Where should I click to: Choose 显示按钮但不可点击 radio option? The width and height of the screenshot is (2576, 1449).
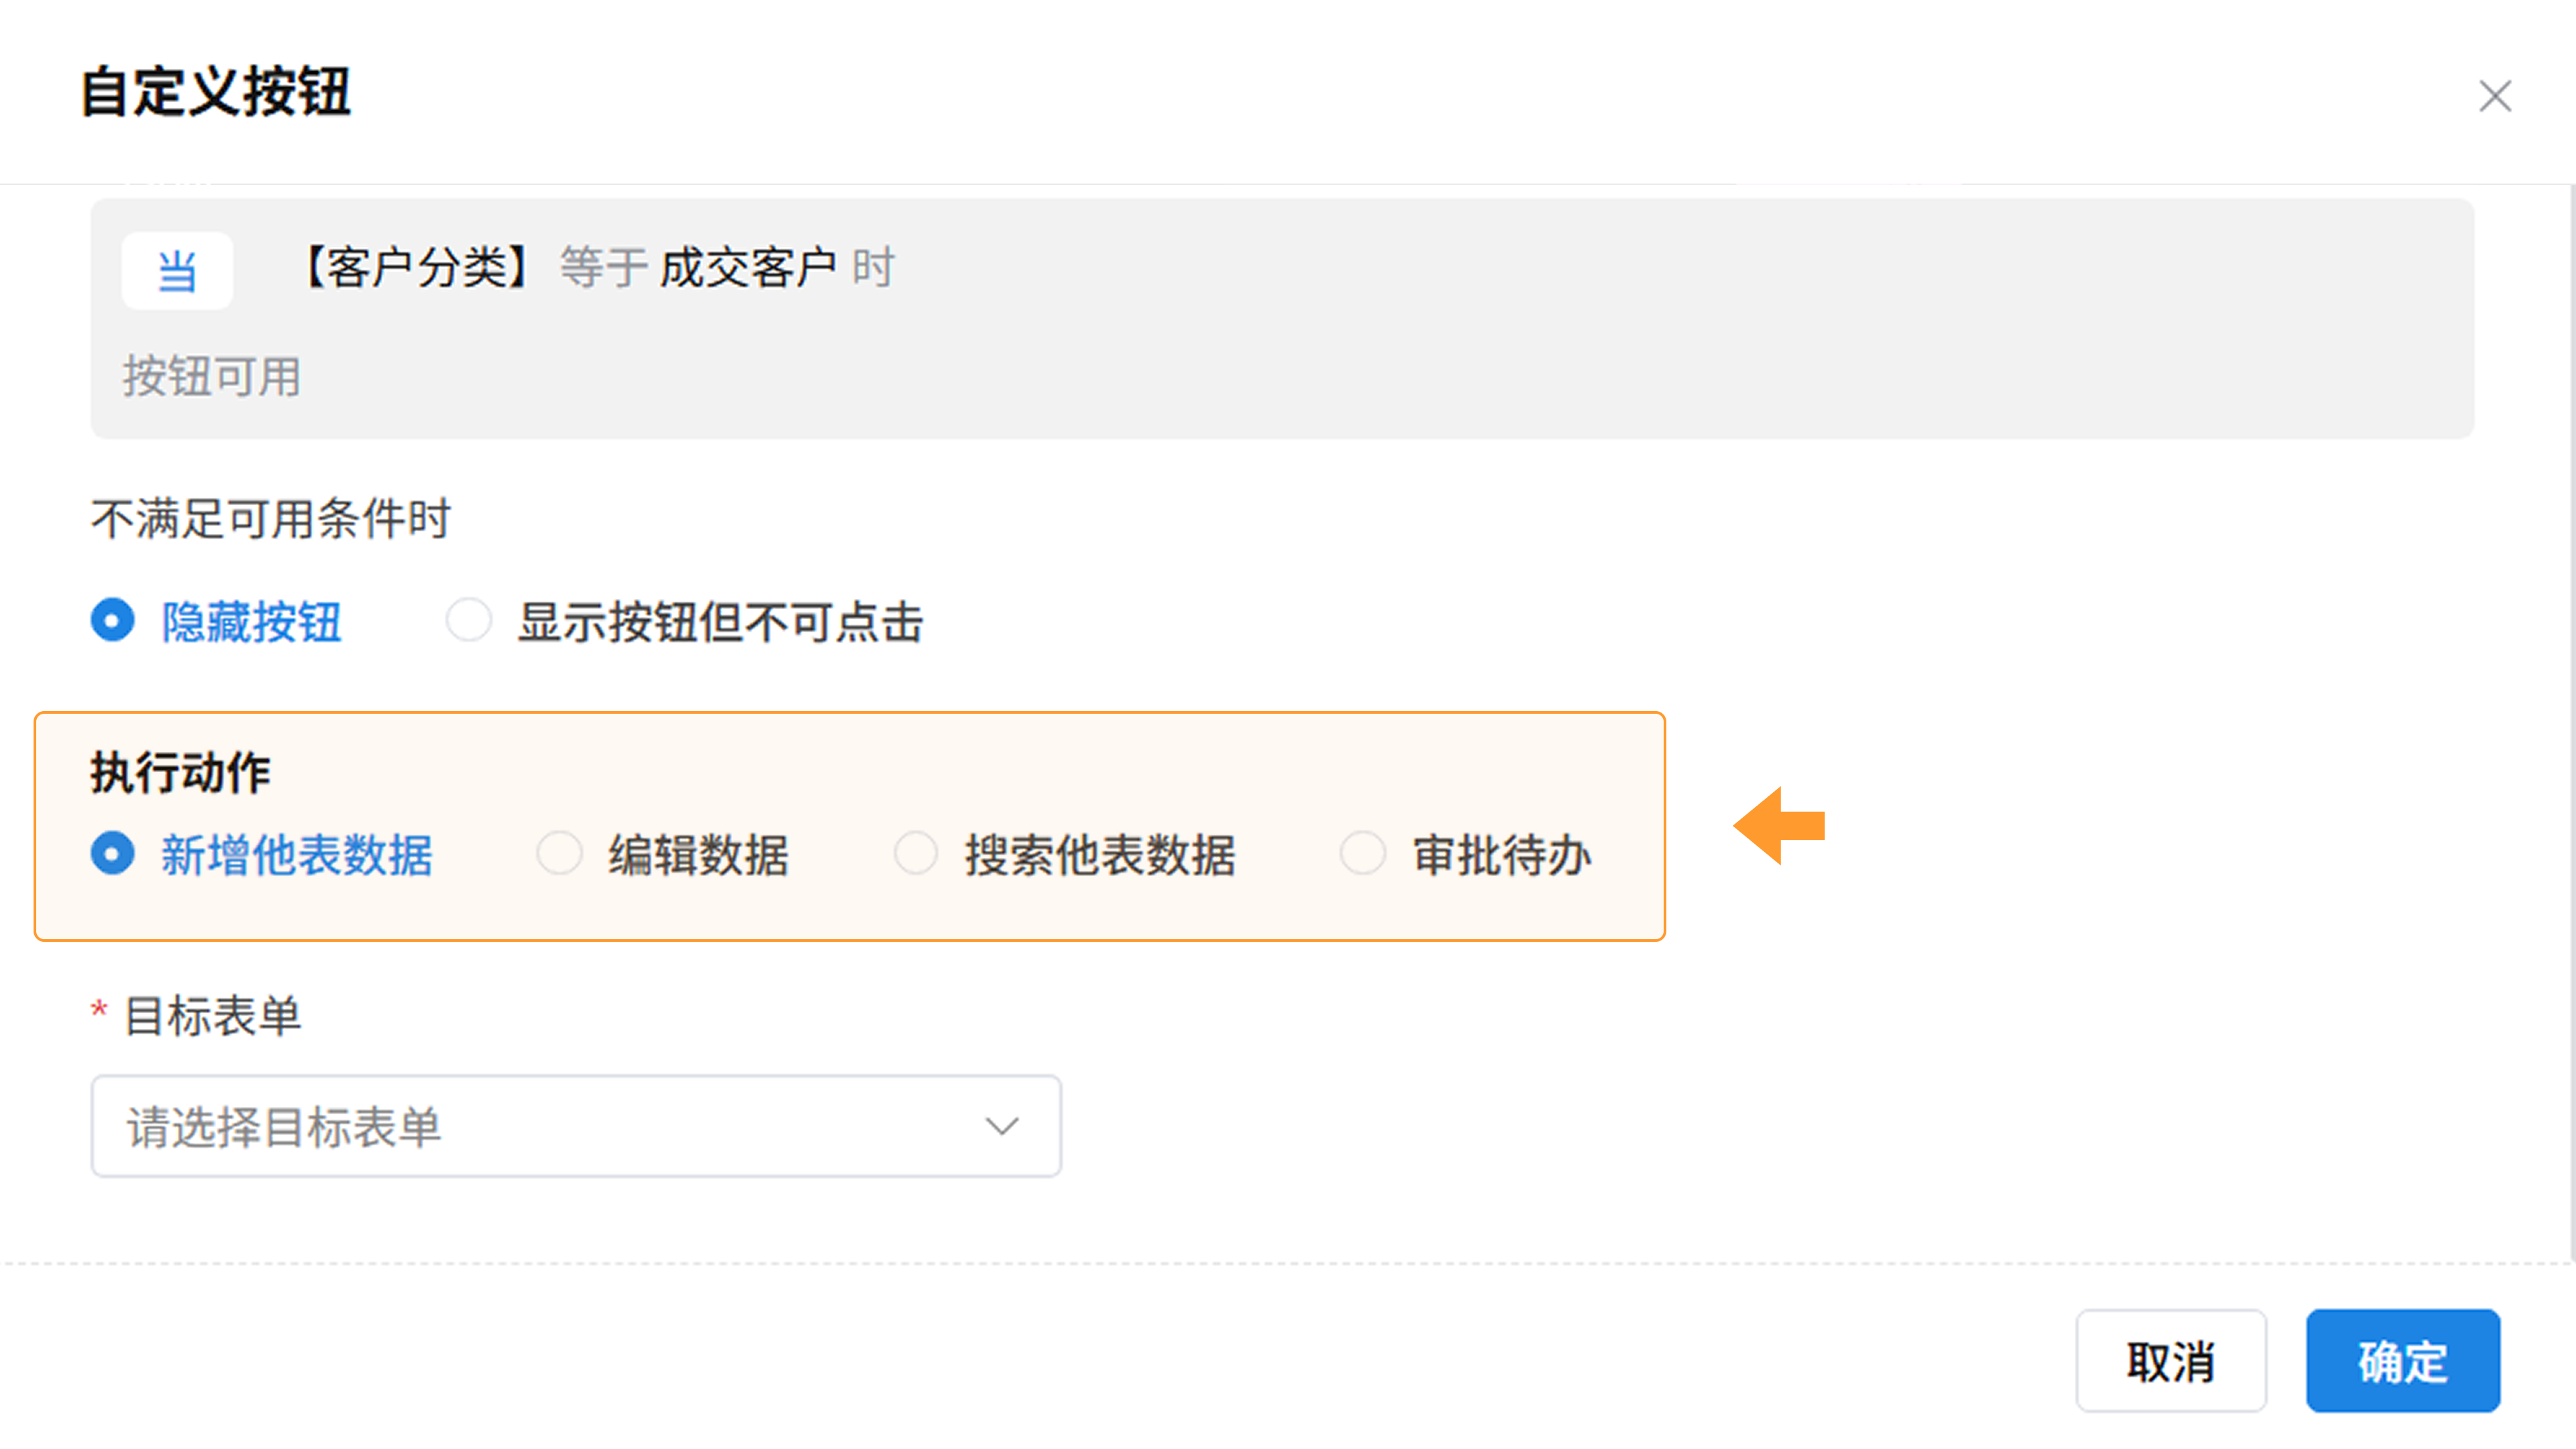pyautogui.click(x=469, y=621)
